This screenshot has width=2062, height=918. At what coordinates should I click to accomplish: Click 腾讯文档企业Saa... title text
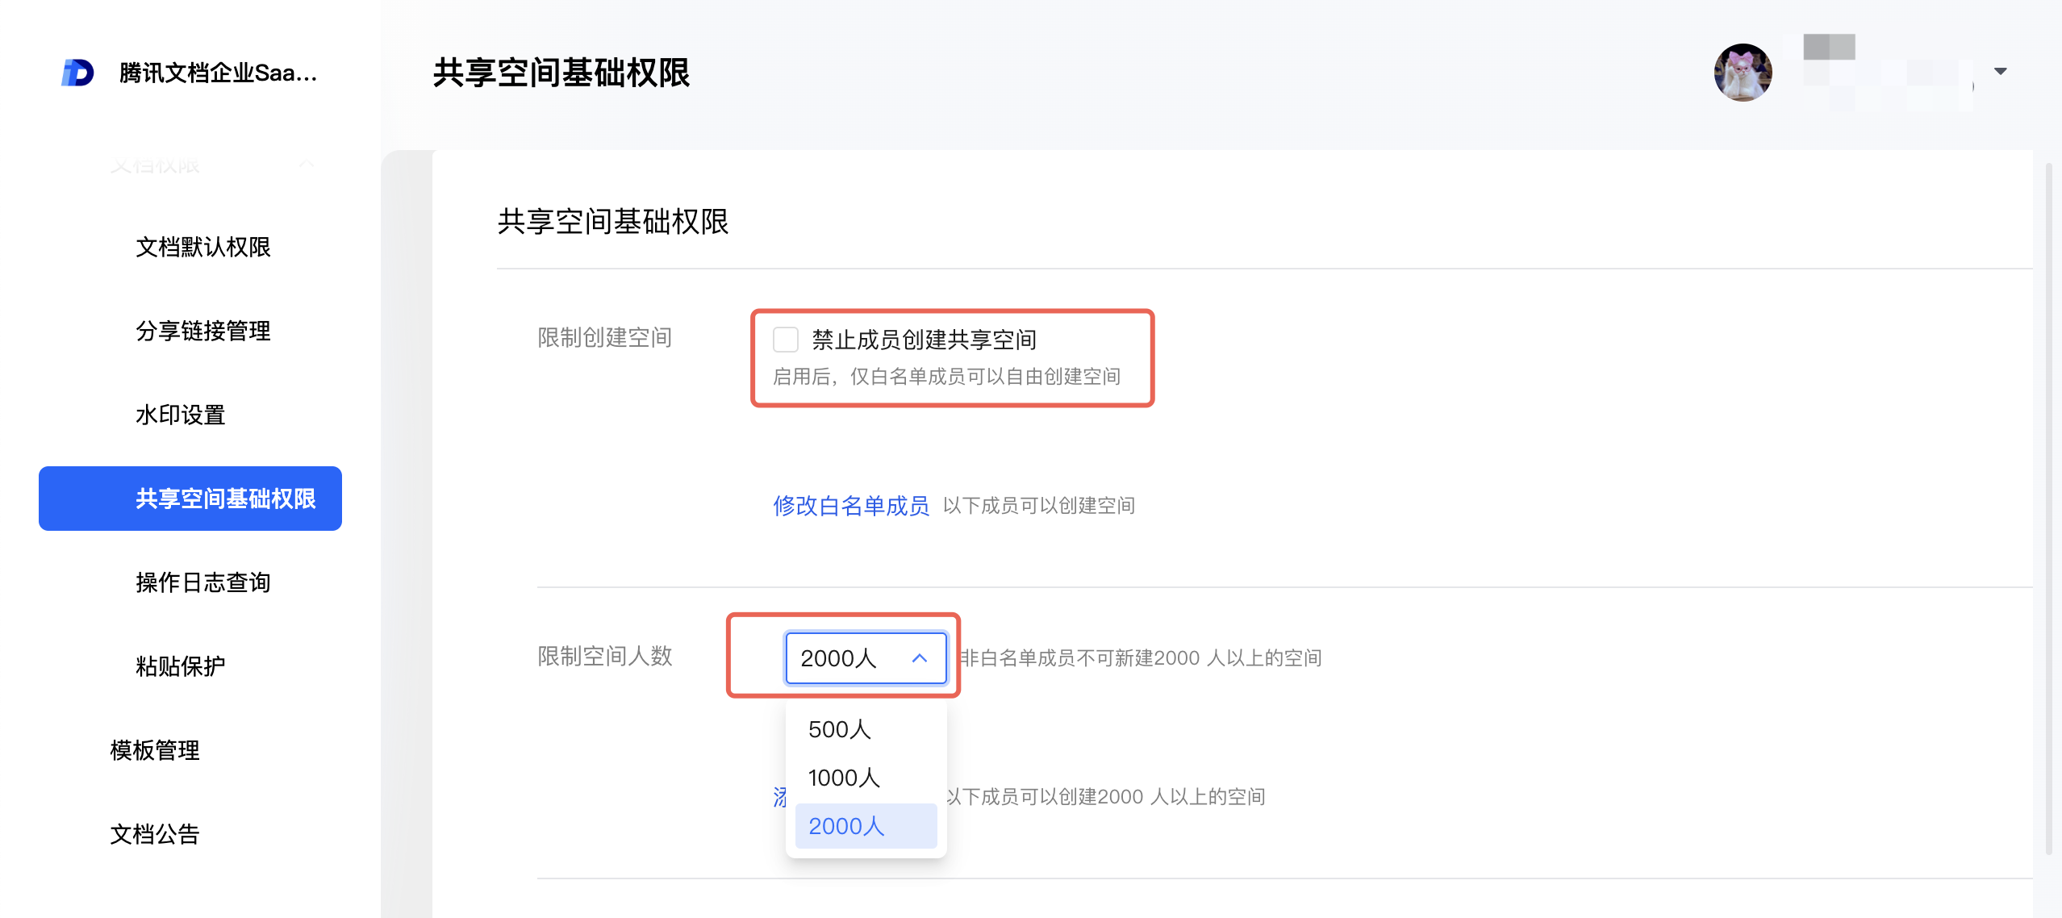218,73
